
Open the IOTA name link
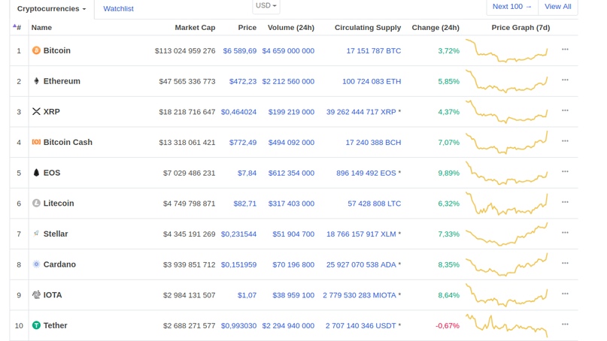click(x=53, y=295)
